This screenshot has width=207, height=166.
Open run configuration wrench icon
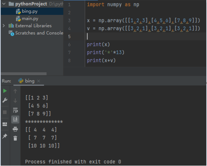coord(5,100)
